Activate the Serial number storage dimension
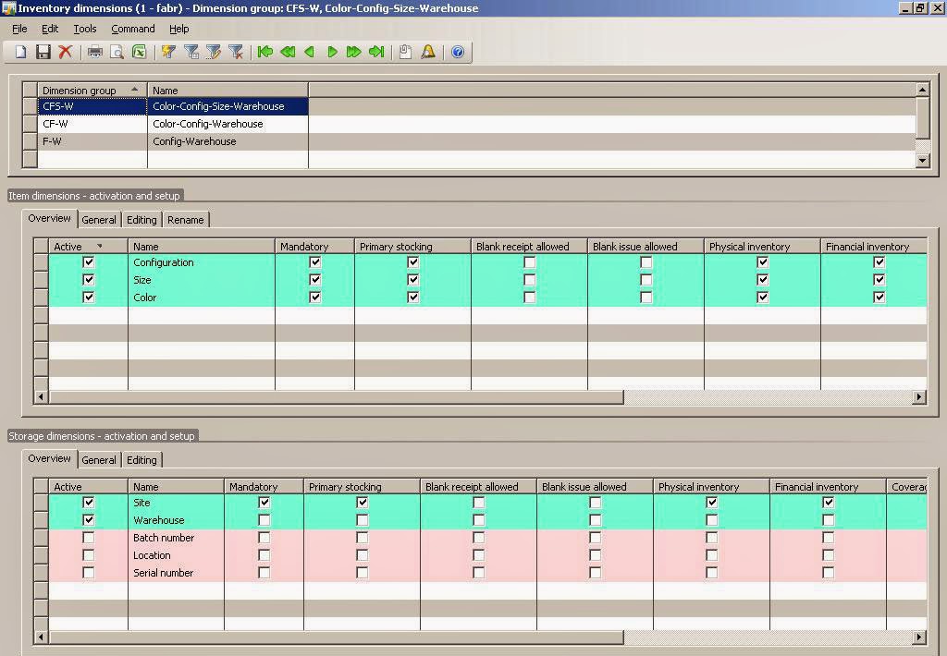947x656 pixels. click(88, 572)
